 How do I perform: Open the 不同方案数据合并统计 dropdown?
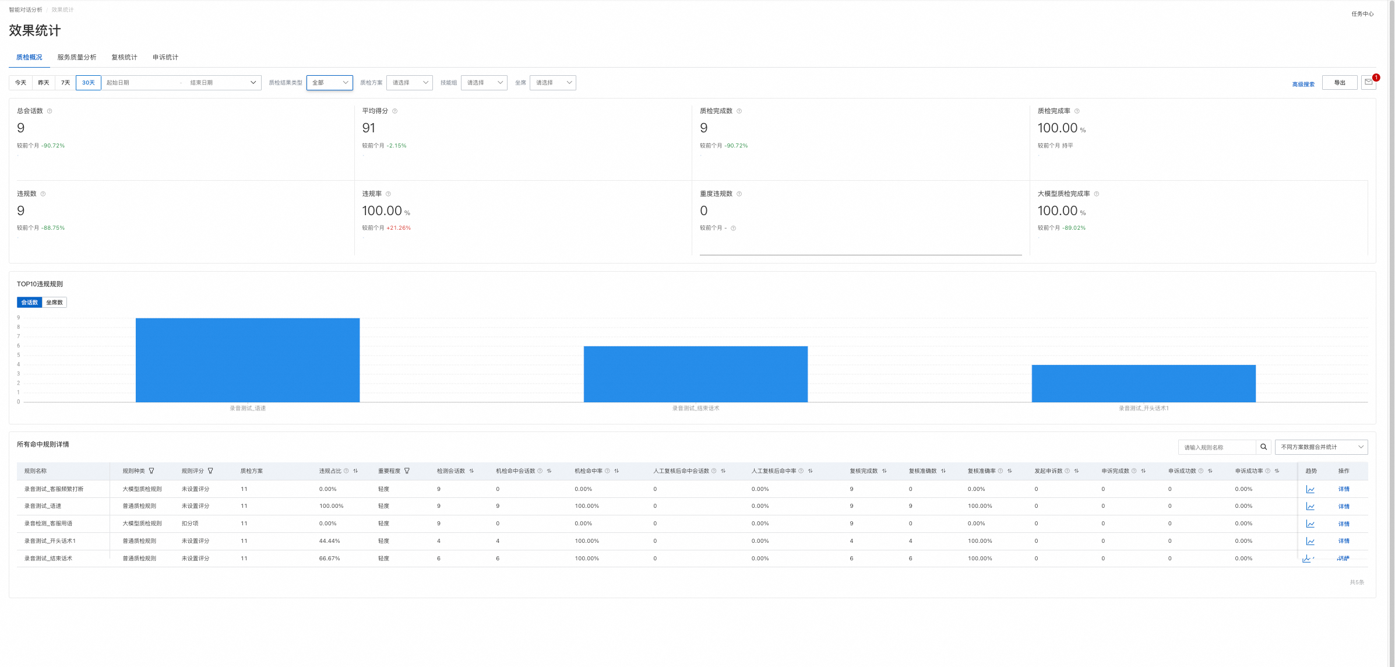(1322, 447)
